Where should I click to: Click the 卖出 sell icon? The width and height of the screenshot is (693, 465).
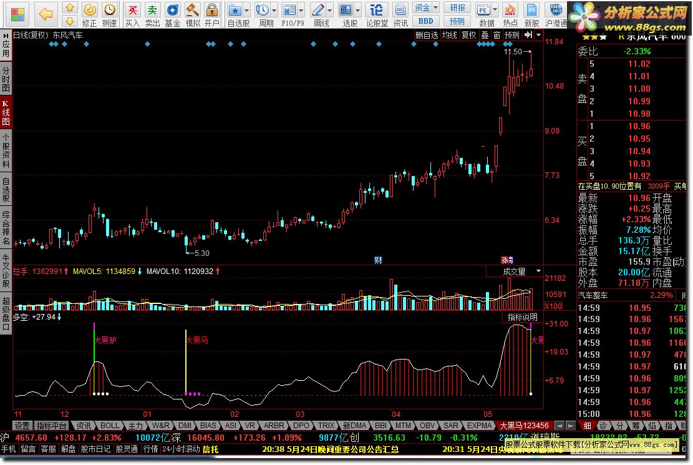[x=152, y=14]
